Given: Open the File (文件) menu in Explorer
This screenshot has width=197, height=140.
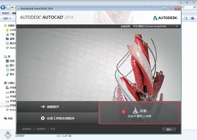Looking at the screenshot, I should pos(6,13).
